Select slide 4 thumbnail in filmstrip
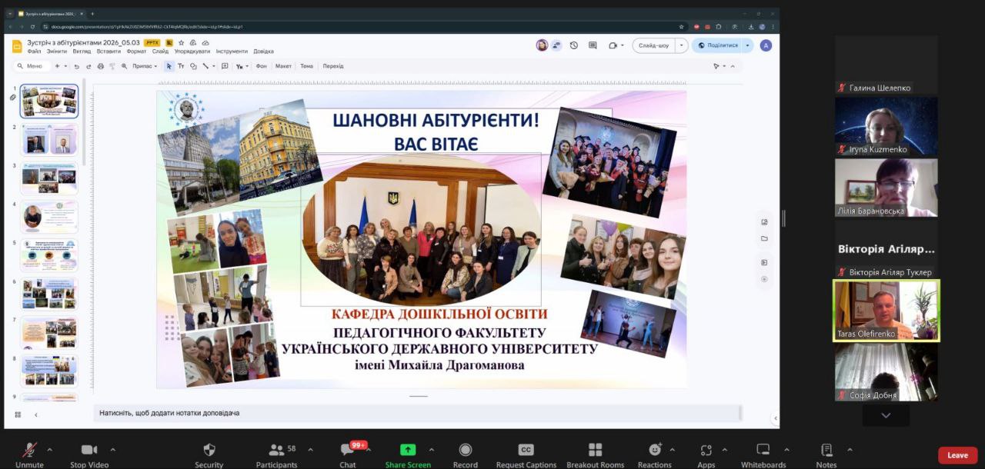Image resolution: width=985 pixels, height=469 pixels. pyautogui.click(x=49, y=217)
